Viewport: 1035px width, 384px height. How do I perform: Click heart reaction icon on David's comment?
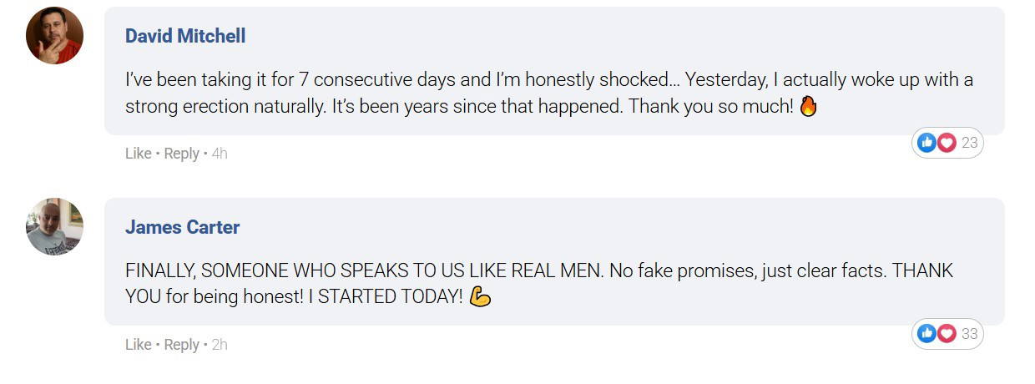[946, 143]
